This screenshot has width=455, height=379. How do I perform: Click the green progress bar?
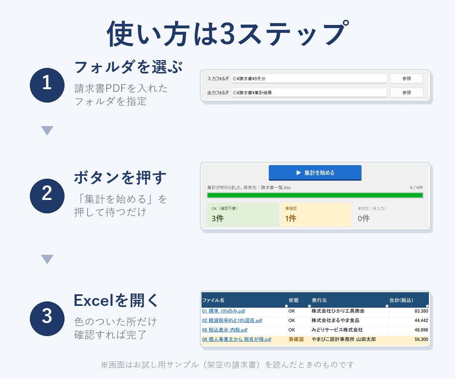pos(315,195)
